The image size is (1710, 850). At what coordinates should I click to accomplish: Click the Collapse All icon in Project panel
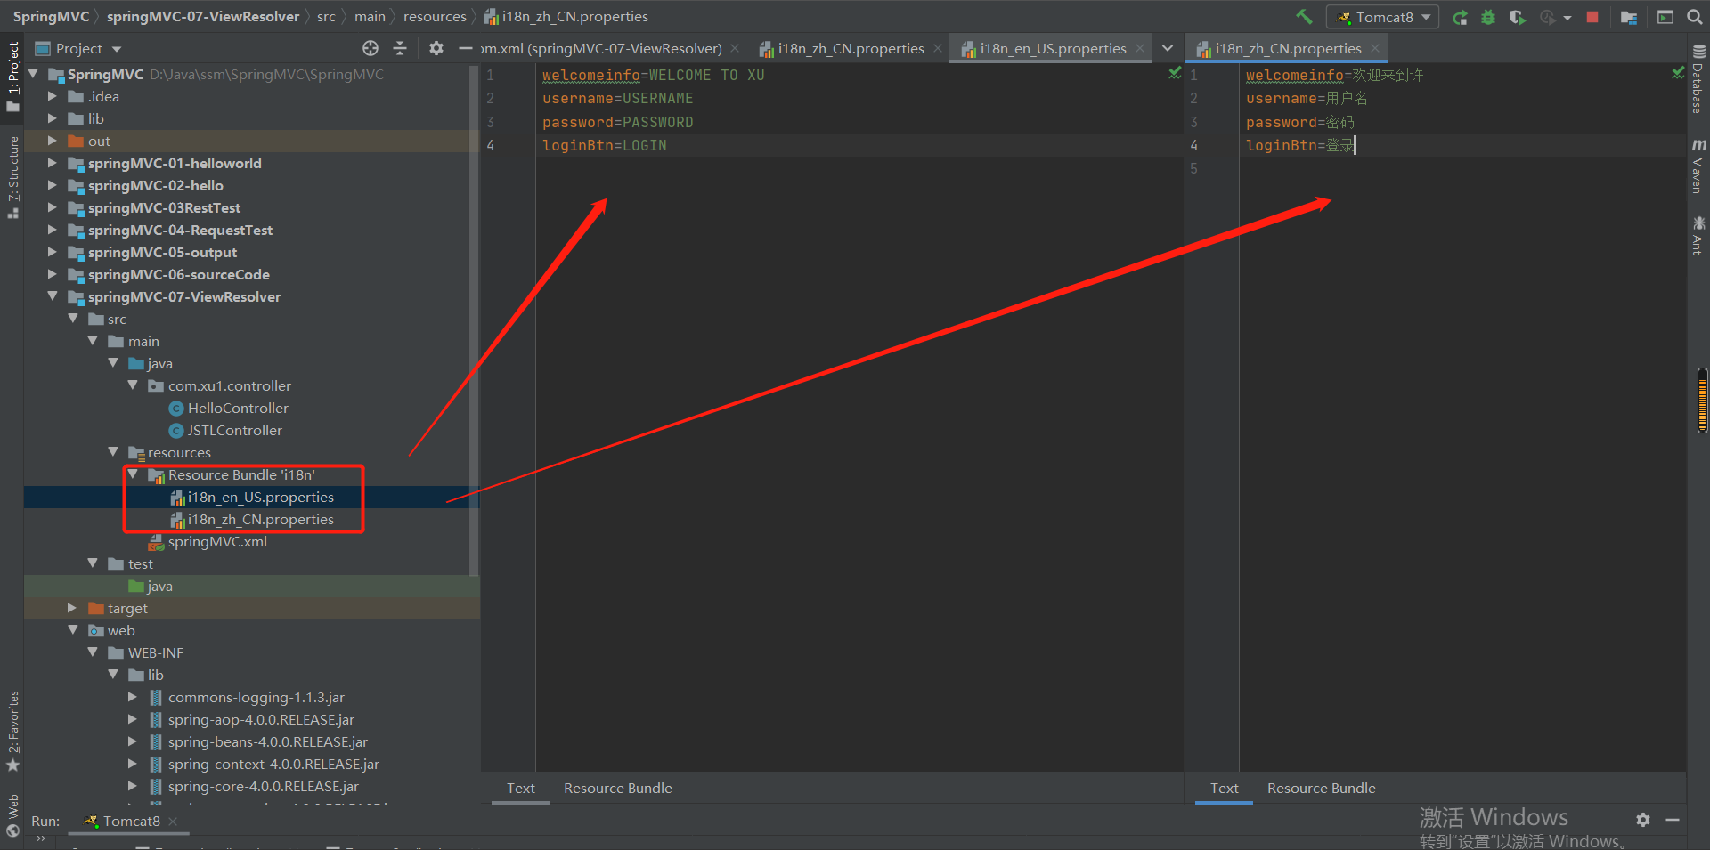[x=400, y=48]
